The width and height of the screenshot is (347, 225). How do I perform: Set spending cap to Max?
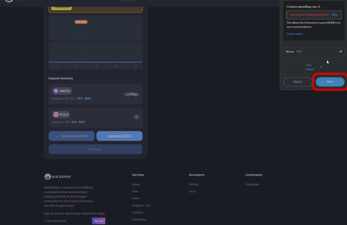click(335, 15)
